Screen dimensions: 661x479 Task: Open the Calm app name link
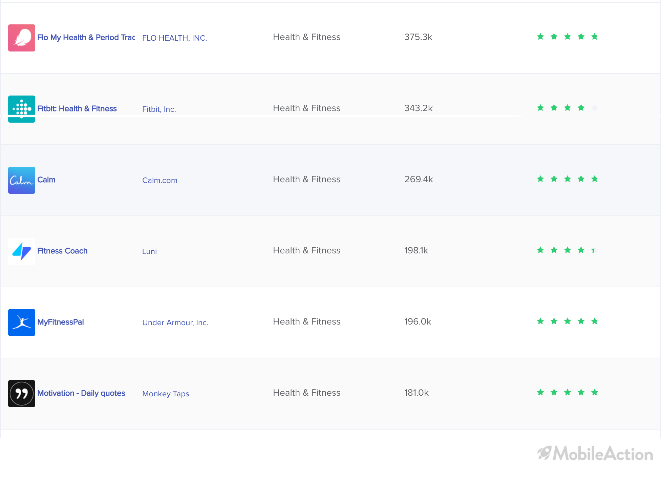46,180
